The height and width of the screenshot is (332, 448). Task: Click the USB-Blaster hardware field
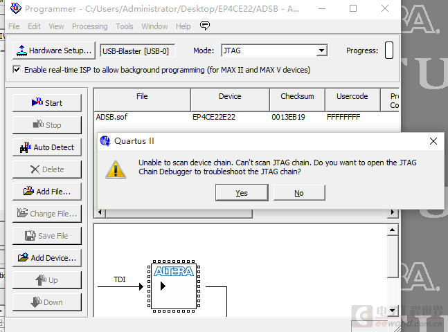pos(137,51)
